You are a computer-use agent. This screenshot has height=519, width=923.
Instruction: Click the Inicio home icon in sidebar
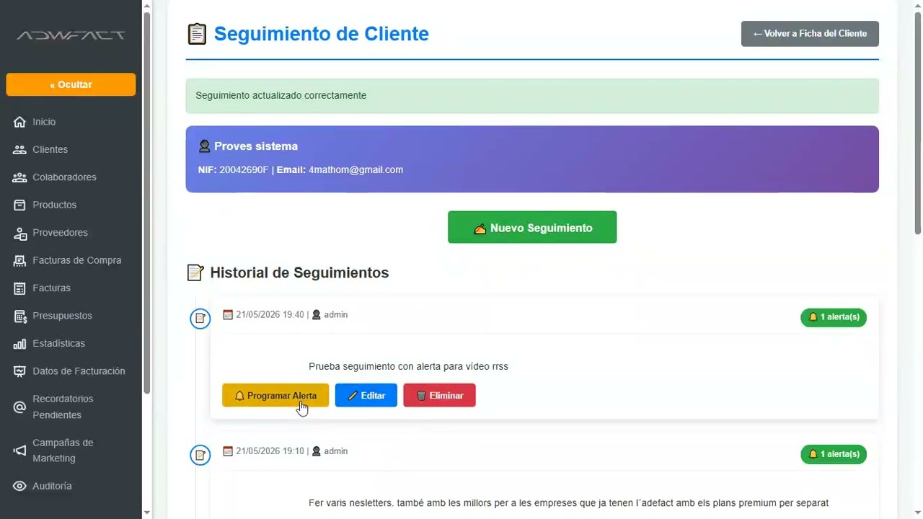click(x=19, y=122)
